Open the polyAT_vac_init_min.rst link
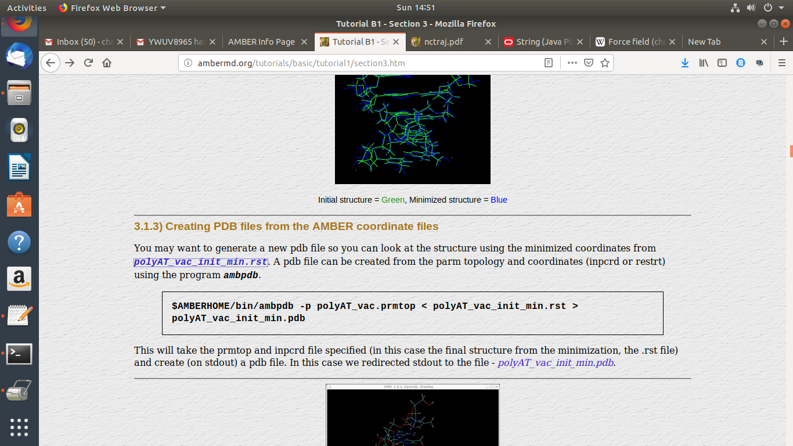 tap(200, 262)
